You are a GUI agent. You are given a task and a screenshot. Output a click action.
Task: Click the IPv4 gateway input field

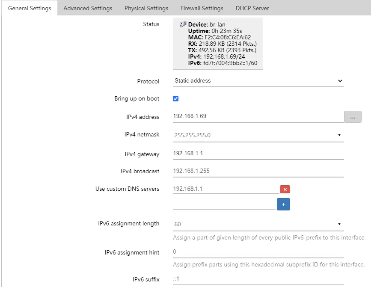click(x=258, y=154)
